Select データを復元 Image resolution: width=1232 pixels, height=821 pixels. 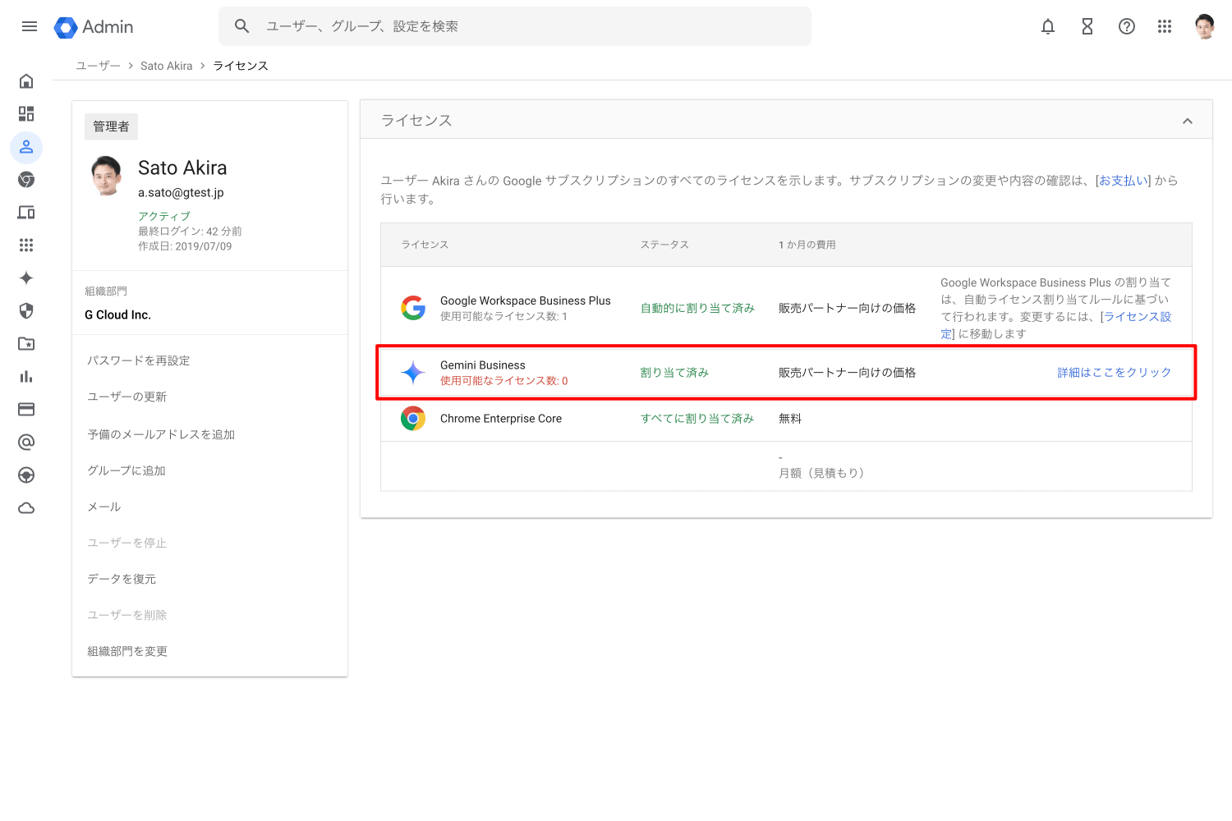[122, 579]
